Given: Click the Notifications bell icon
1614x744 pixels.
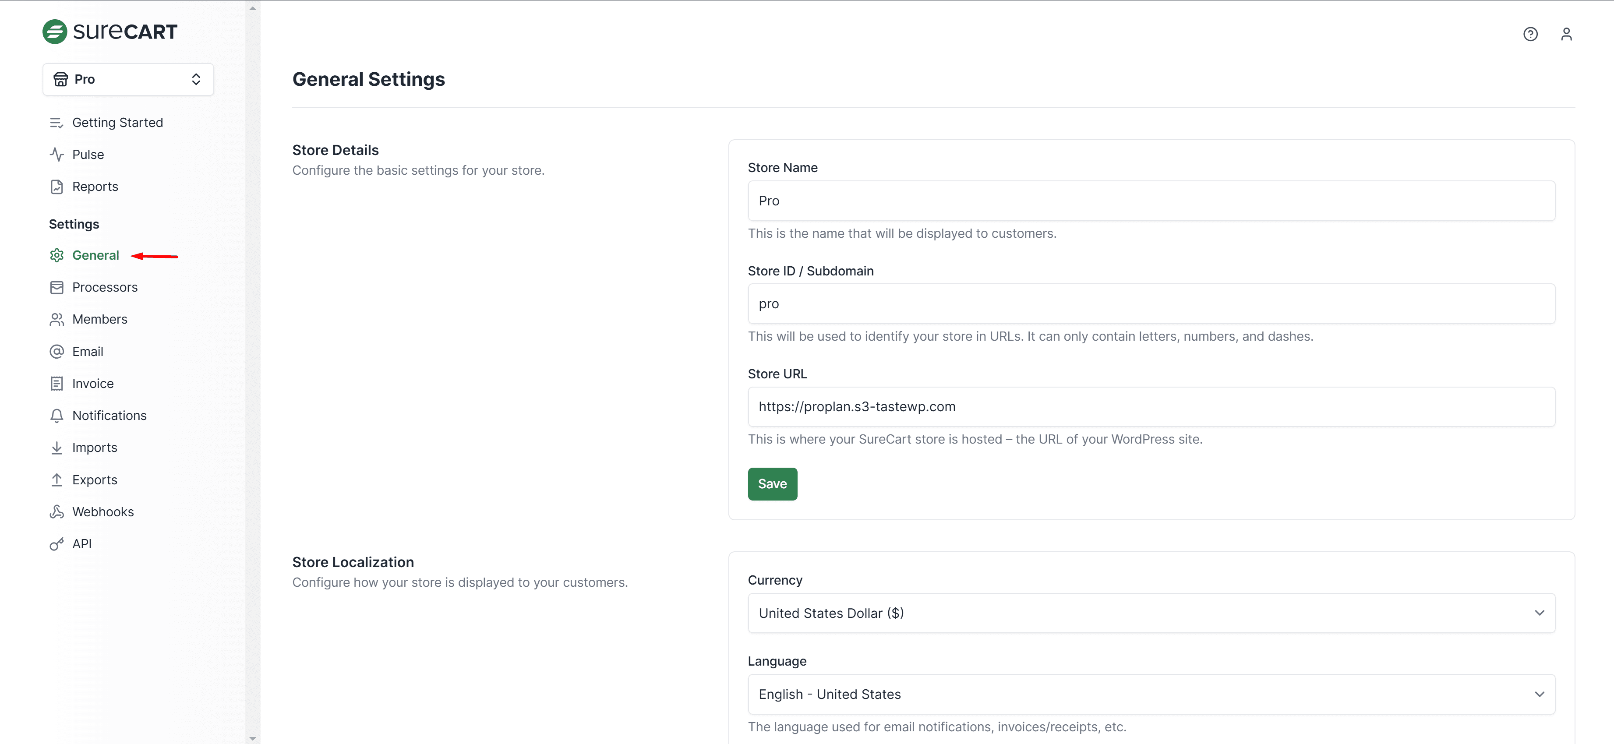Looking at the screenshot, I should [x=57, y=416].
